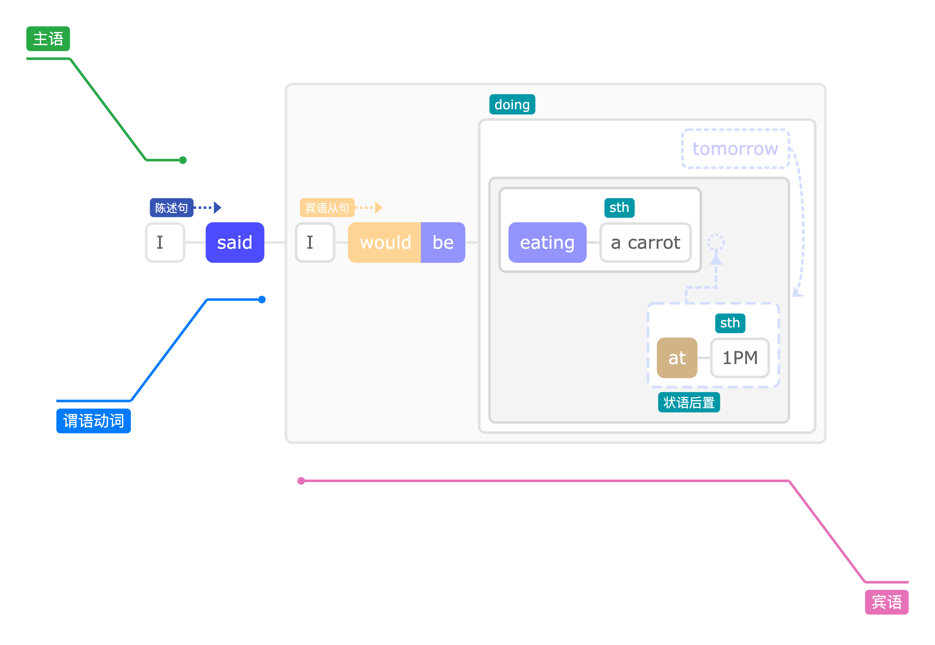Select the dashed 'tomorrow' box
Screen dimensions: 935x645
click(735, 149)
